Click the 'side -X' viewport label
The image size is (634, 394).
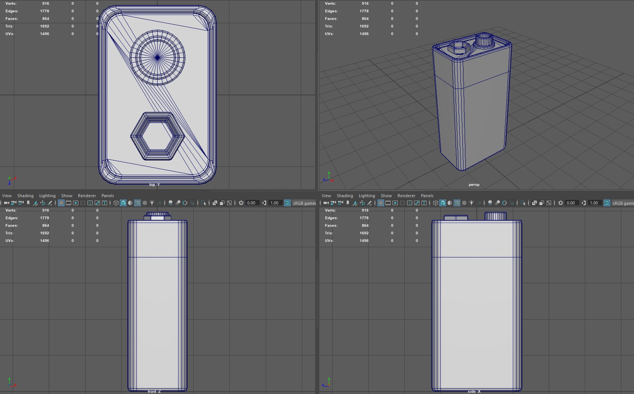[x=474, y=391]
